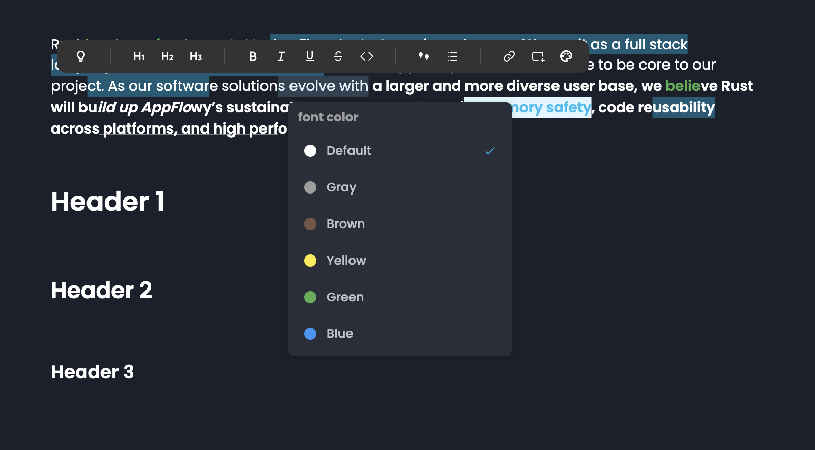Click the white Default color swatch
This screenshot has width=815, height=450.
point(310,151)
